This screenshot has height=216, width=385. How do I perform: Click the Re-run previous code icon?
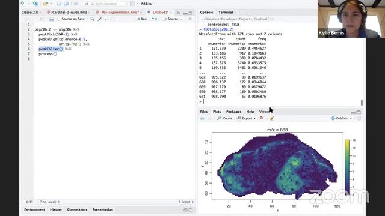[155, 19]
